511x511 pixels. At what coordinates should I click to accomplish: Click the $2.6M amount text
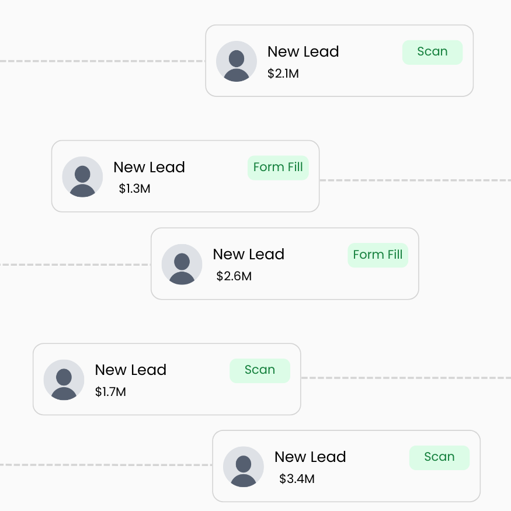(x=234, y=276)
